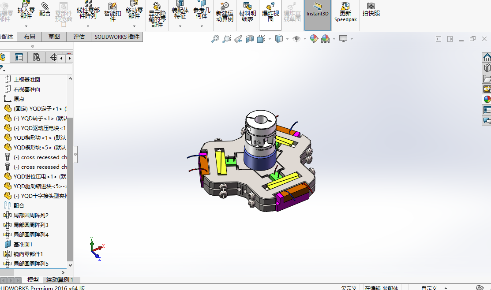Open the Motion Study 1 (运动算例 1) tab
Image resolution: width=491 pixels, height=290 pixels.
click(60, 280)
